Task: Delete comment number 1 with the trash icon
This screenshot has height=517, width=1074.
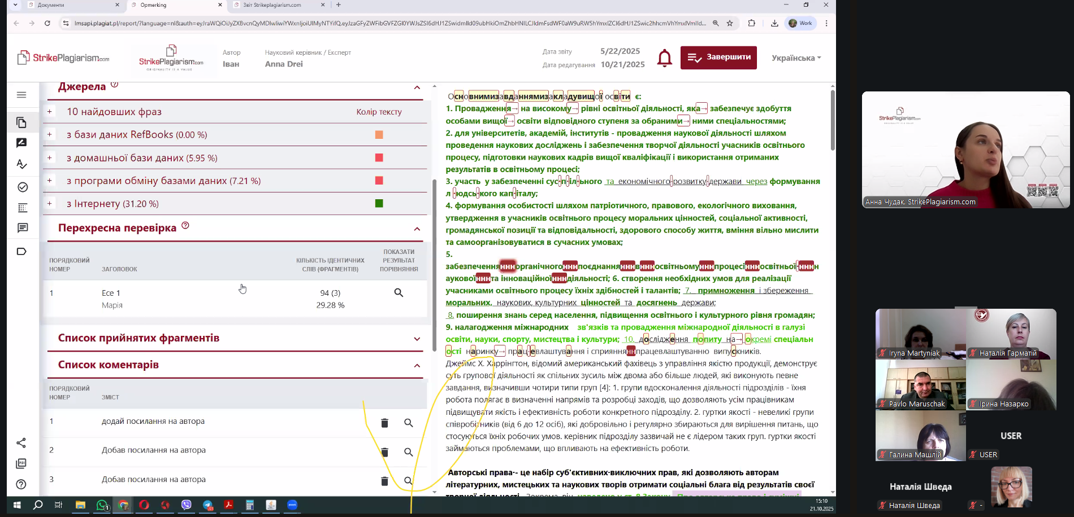Action: coord(384,423)
